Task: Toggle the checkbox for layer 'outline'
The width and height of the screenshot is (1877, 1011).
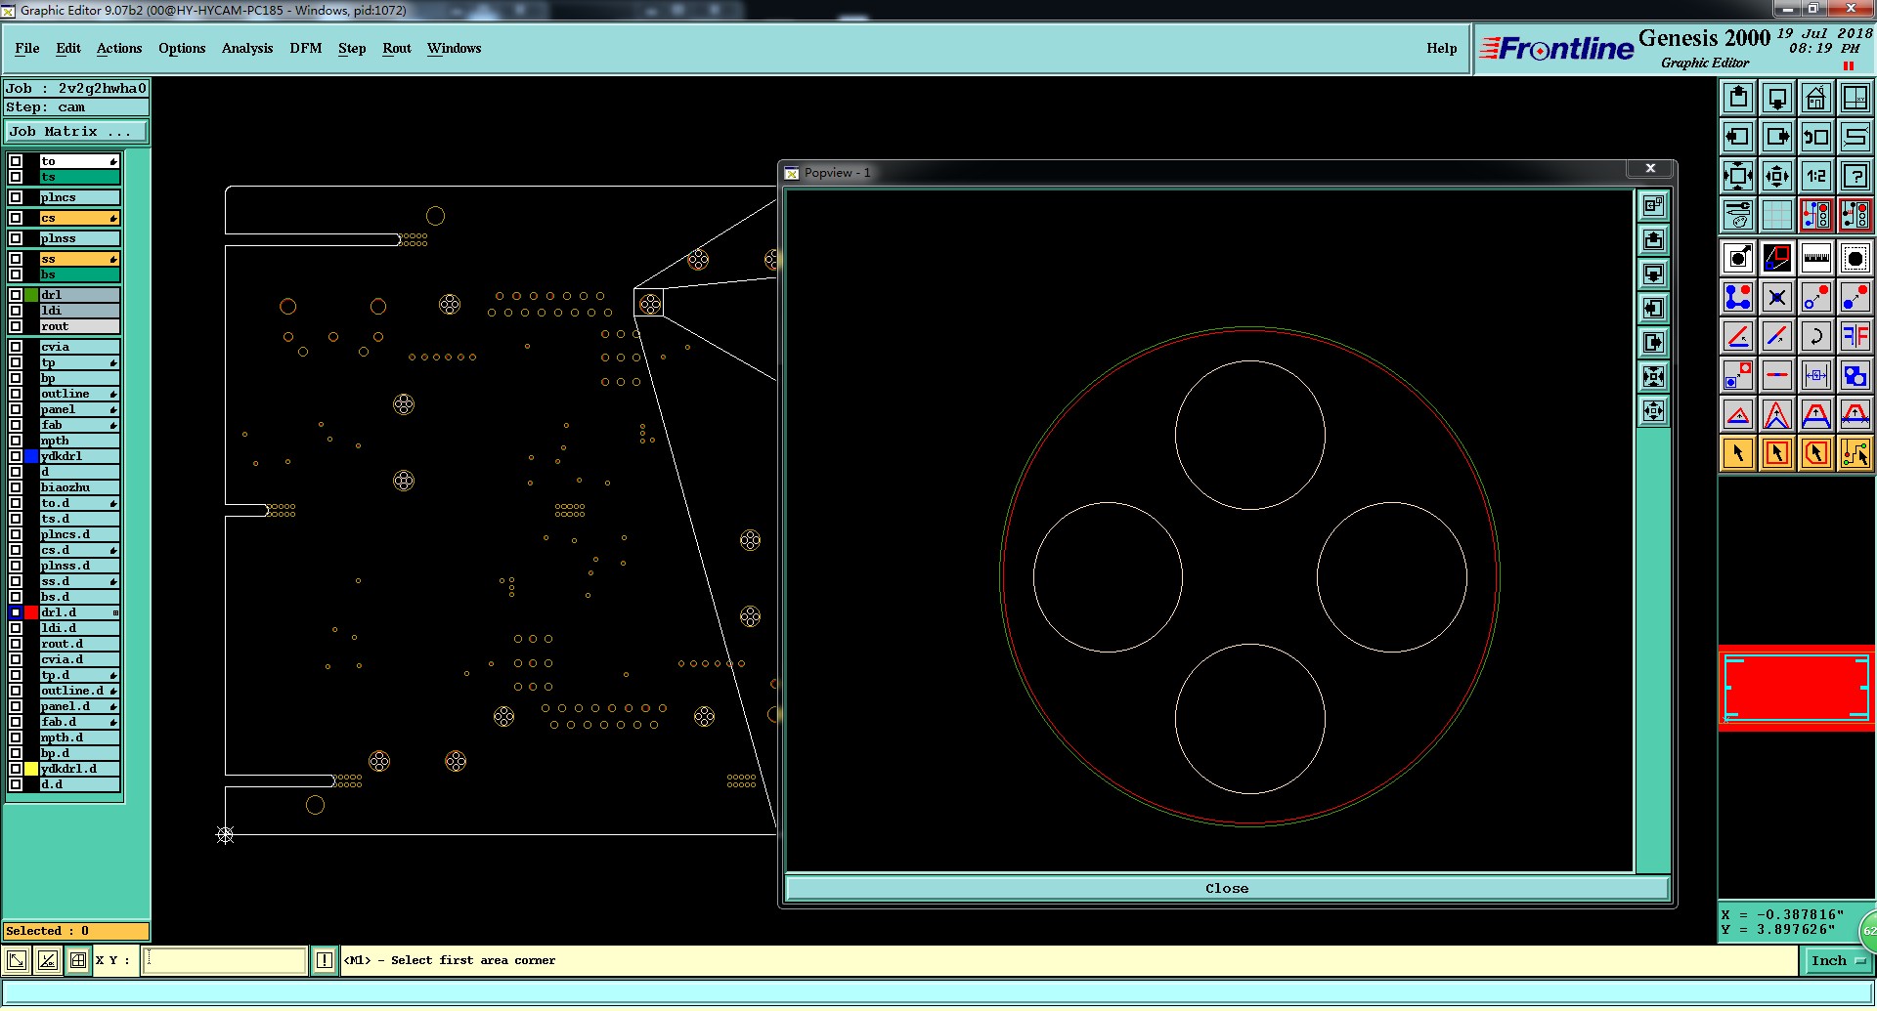Action: click(16, 394)
